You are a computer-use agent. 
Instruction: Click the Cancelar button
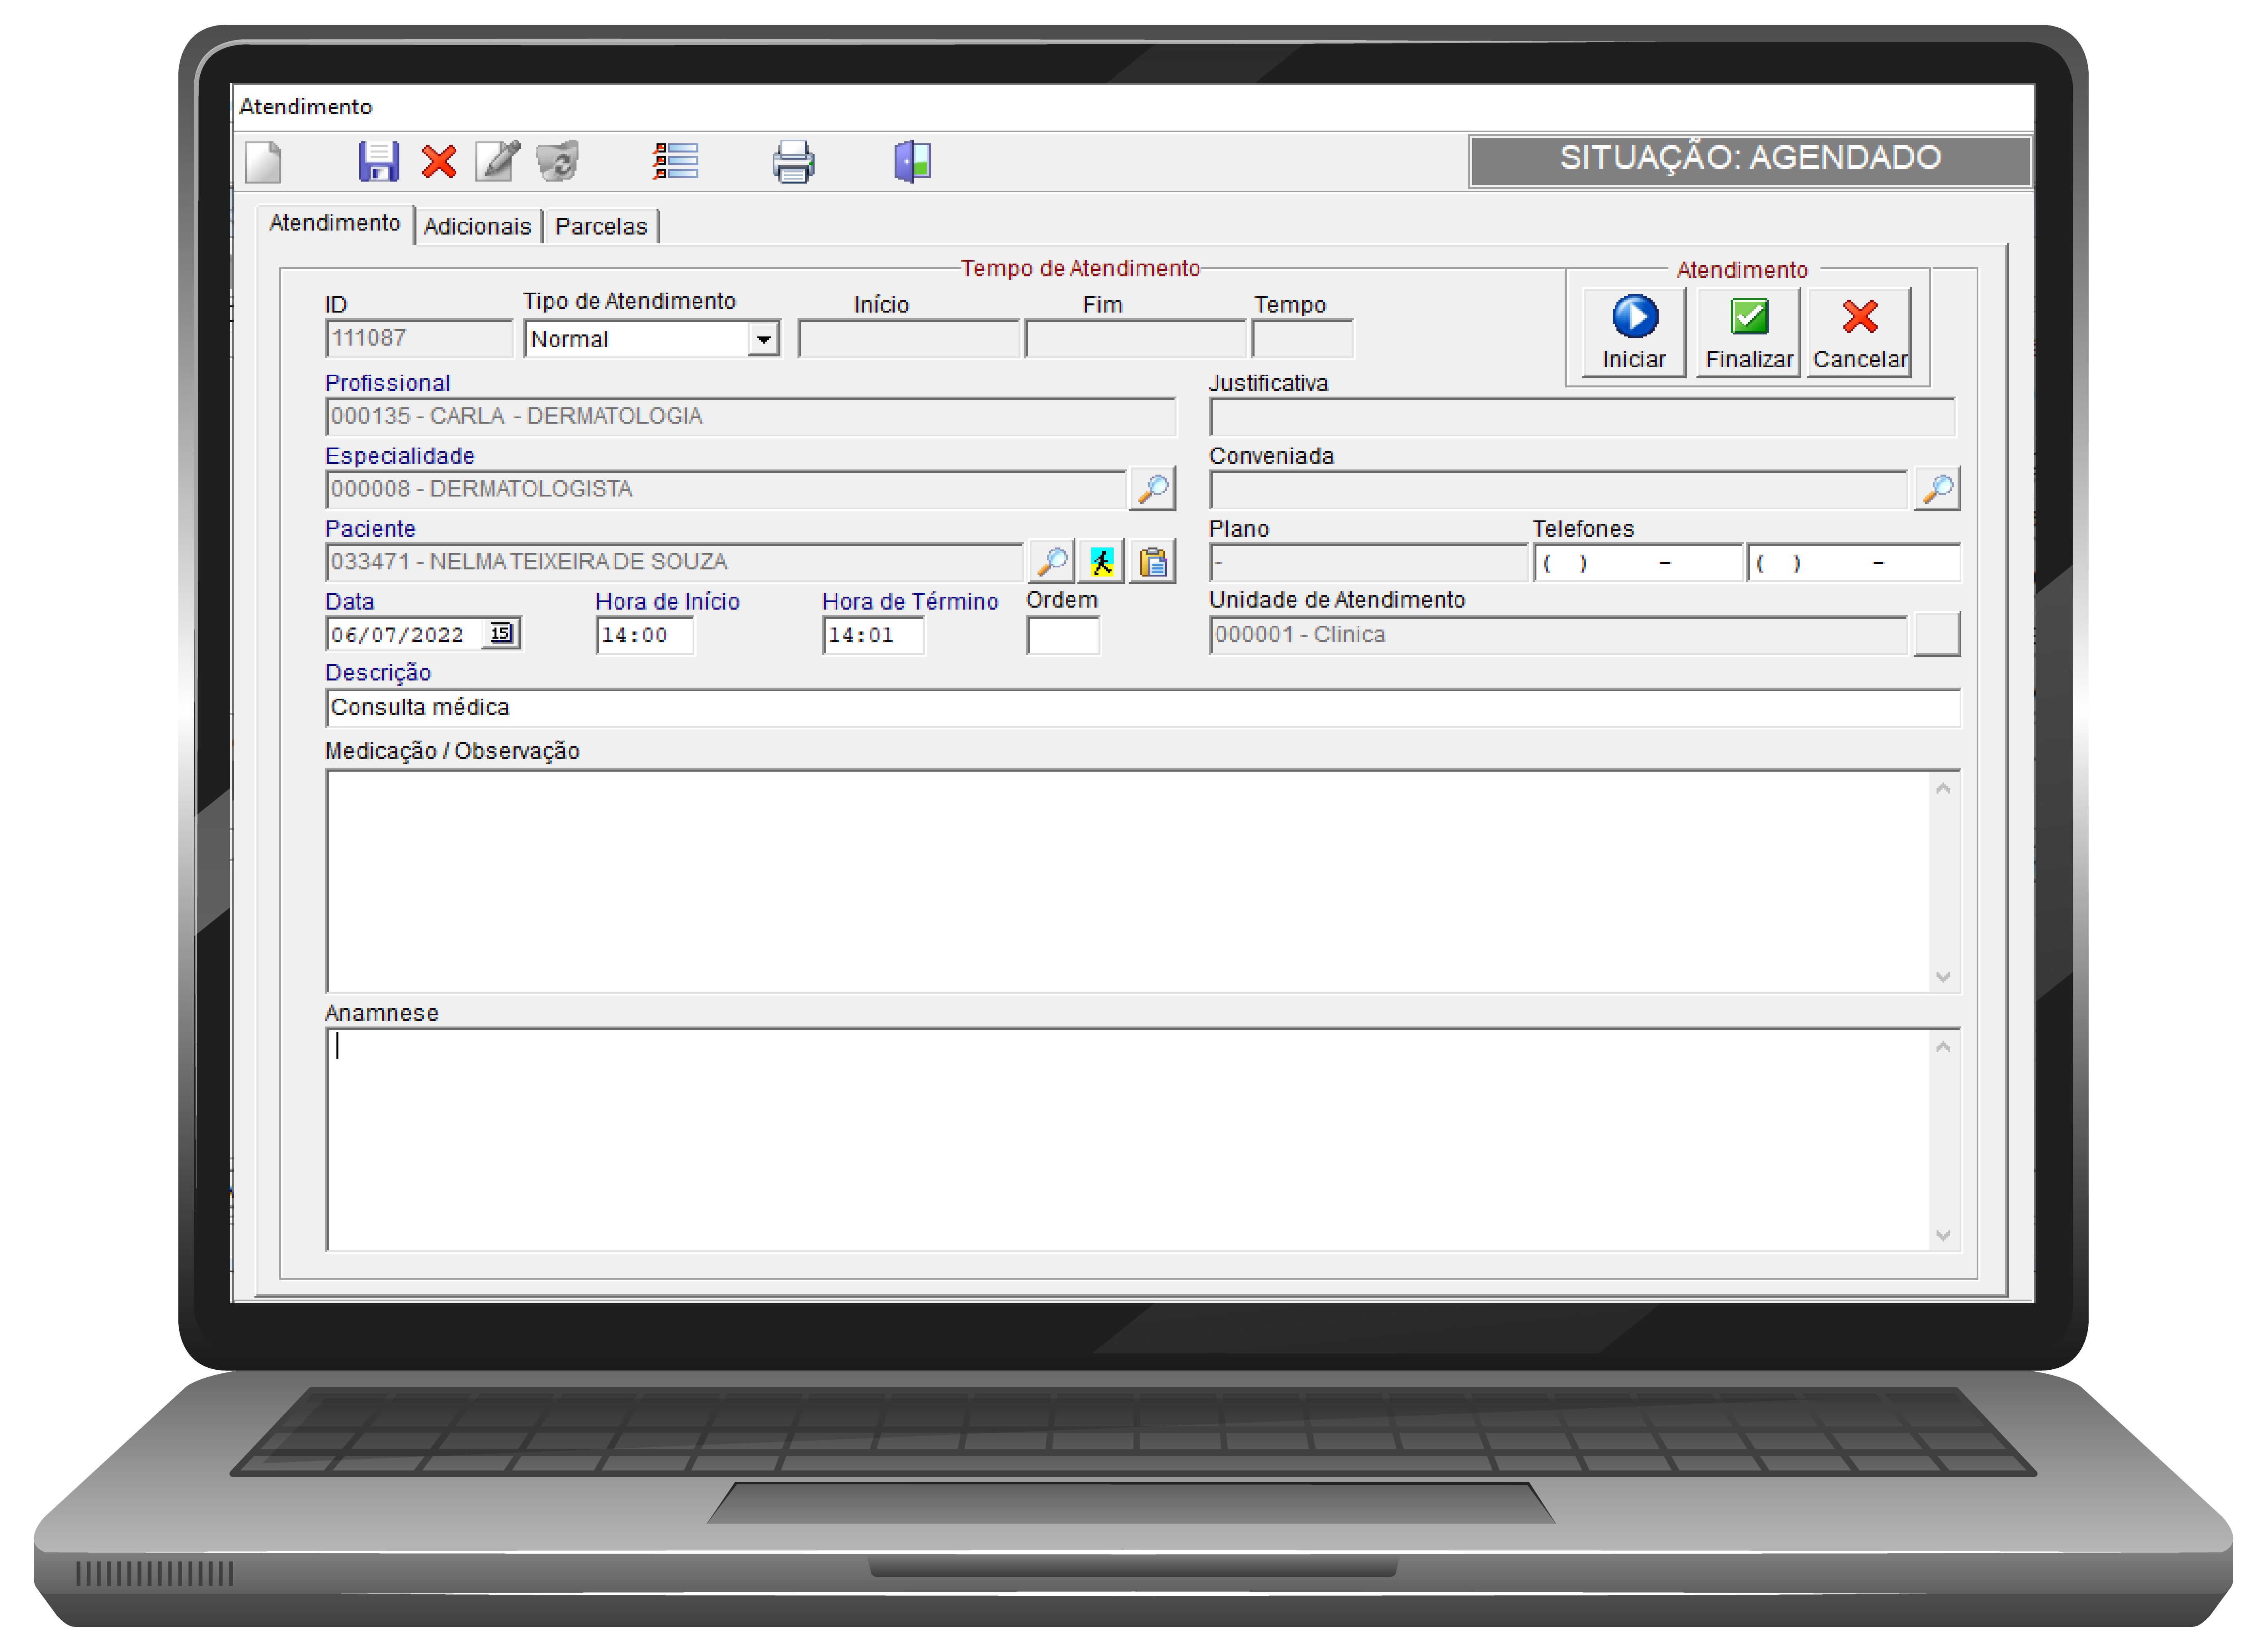[x=1860, y=332]
